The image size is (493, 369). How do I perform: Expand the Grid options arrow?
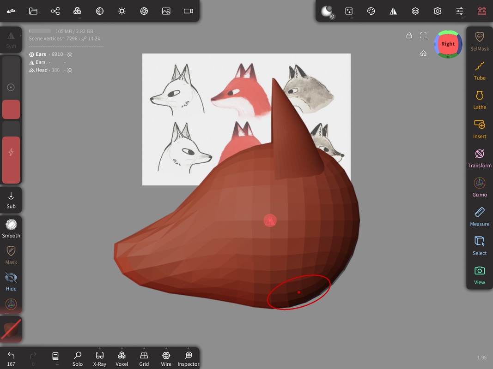tap(144, 349)
